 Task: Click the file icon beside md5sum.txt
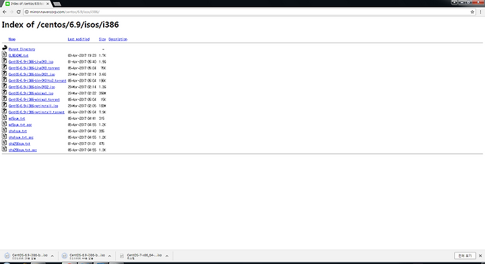coord(4,117)
